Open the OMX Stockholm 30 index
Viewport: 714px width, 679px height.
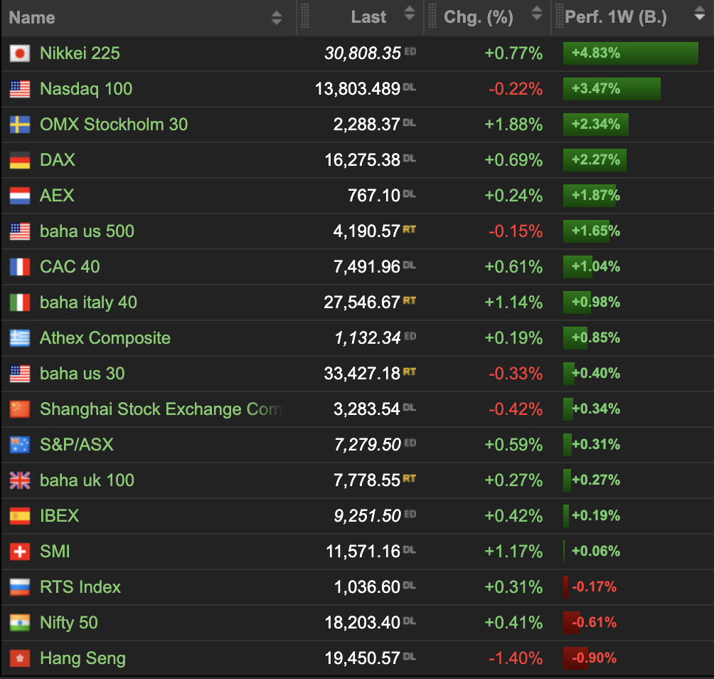pyautogui.click(x=114, y=125)
